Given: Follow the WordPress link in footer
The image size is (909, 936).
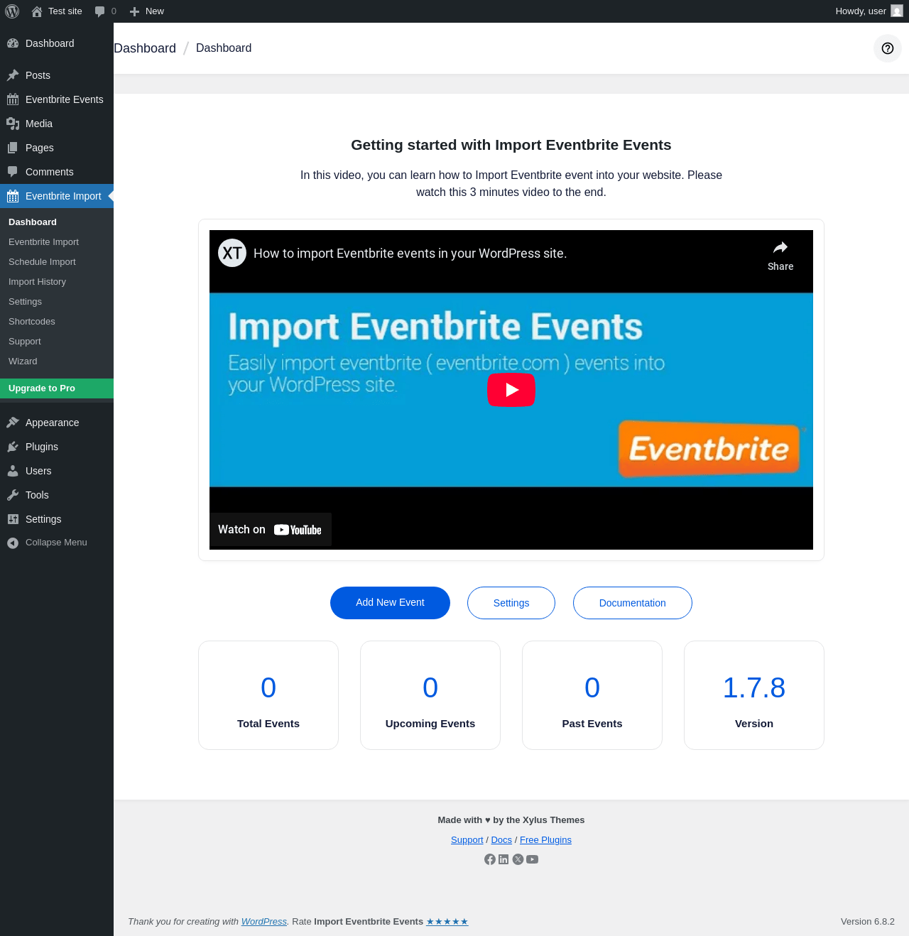Looking at the screenshot, I should pyautogui.click(x=264, y=922).
